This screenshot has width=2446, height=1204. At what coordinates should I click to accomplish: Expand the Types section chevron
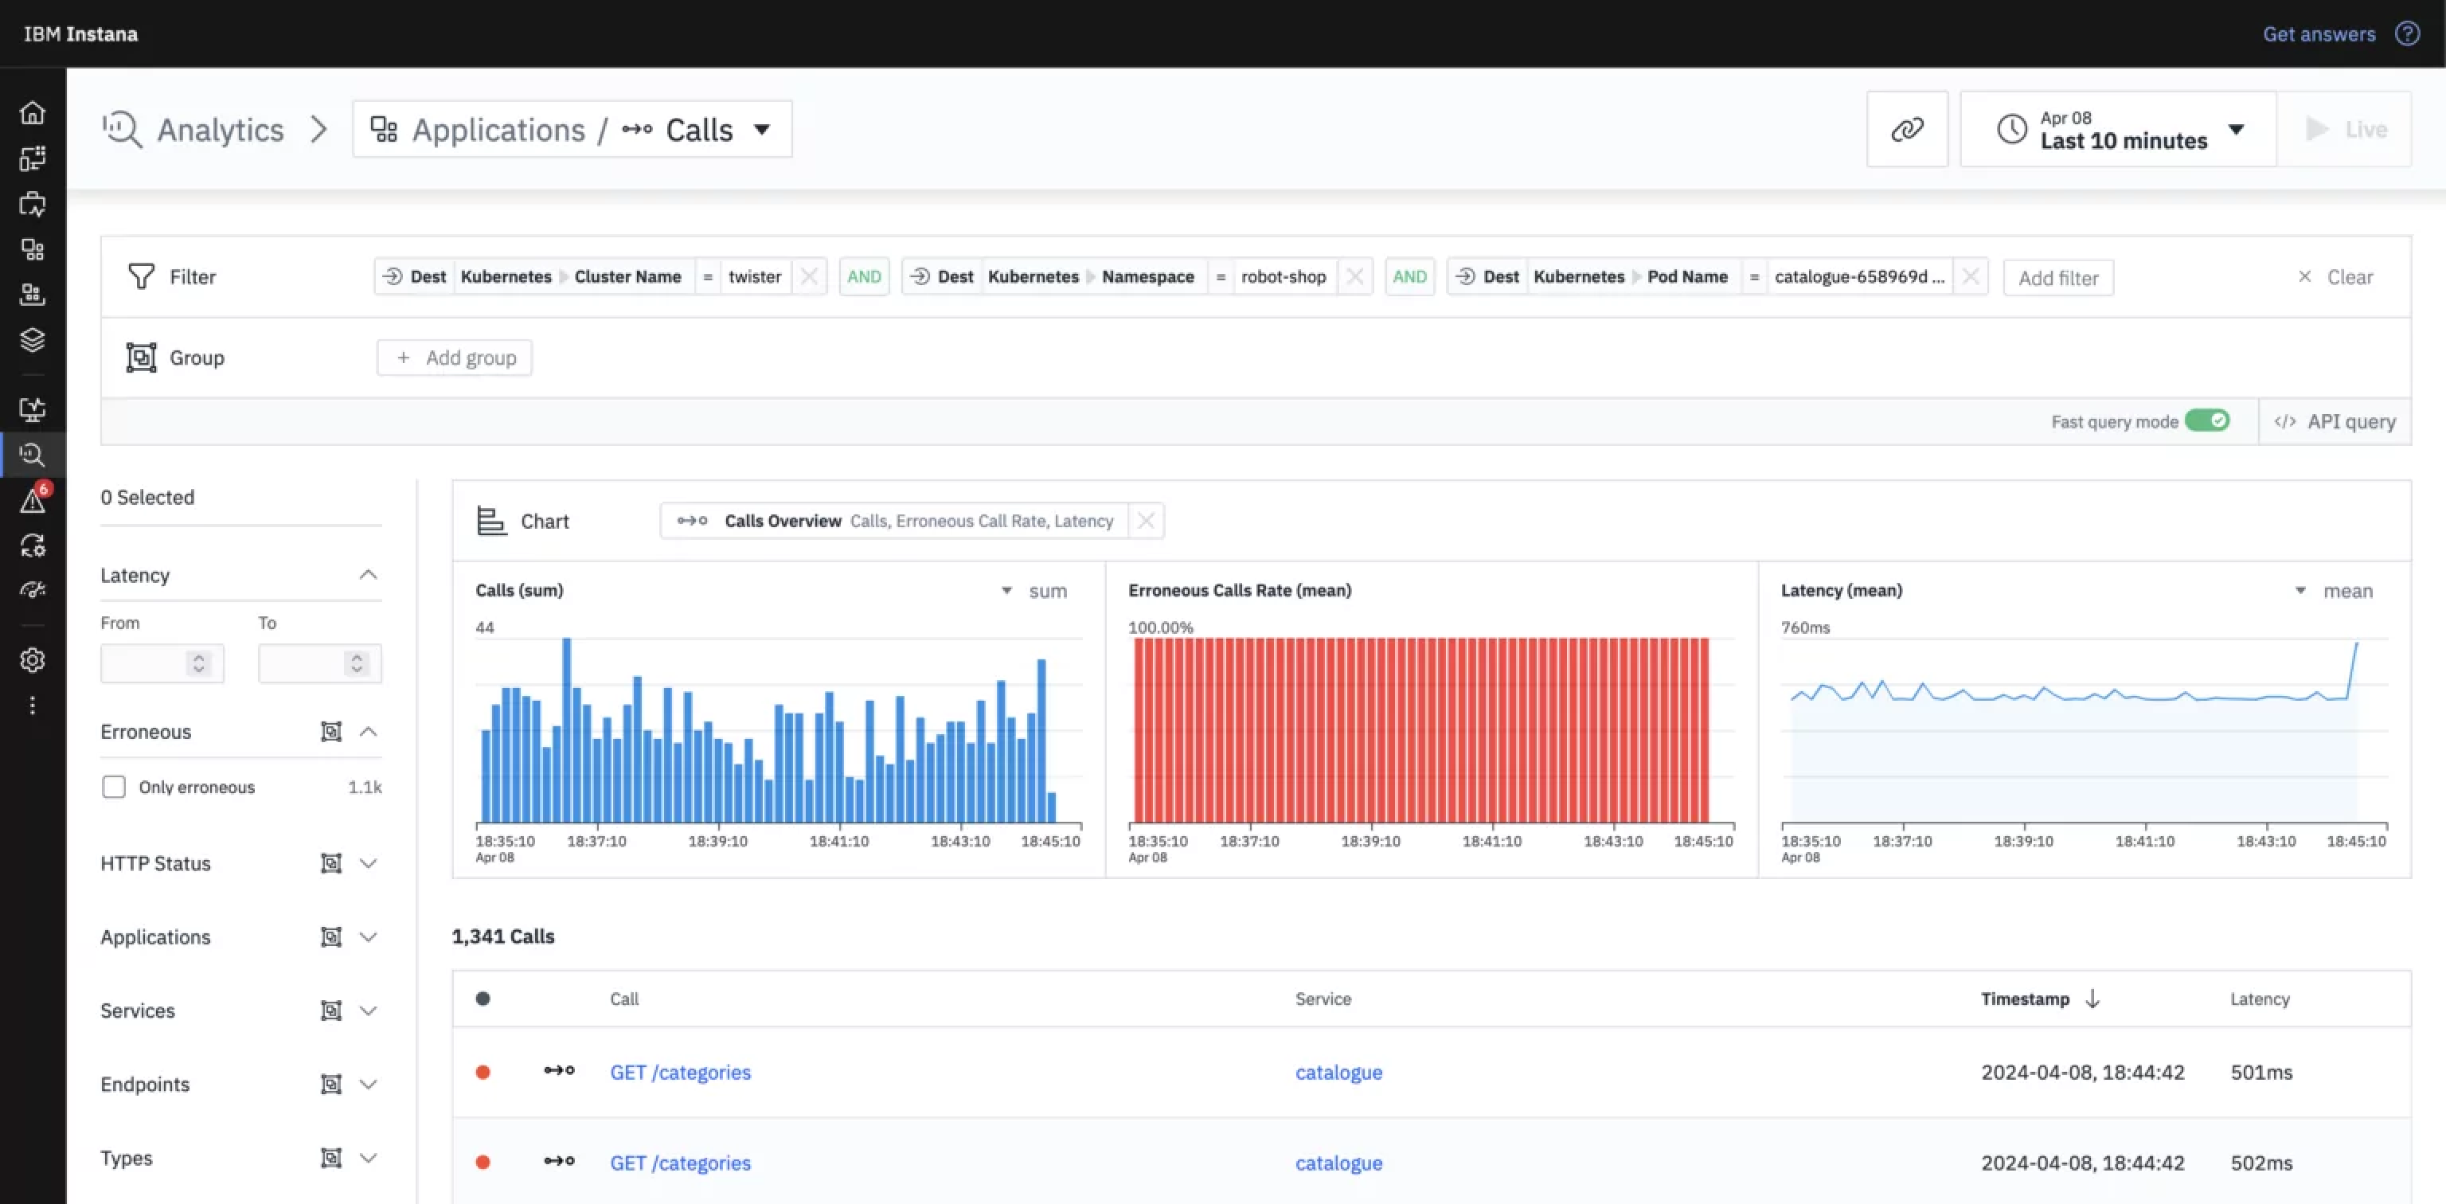369,1159
